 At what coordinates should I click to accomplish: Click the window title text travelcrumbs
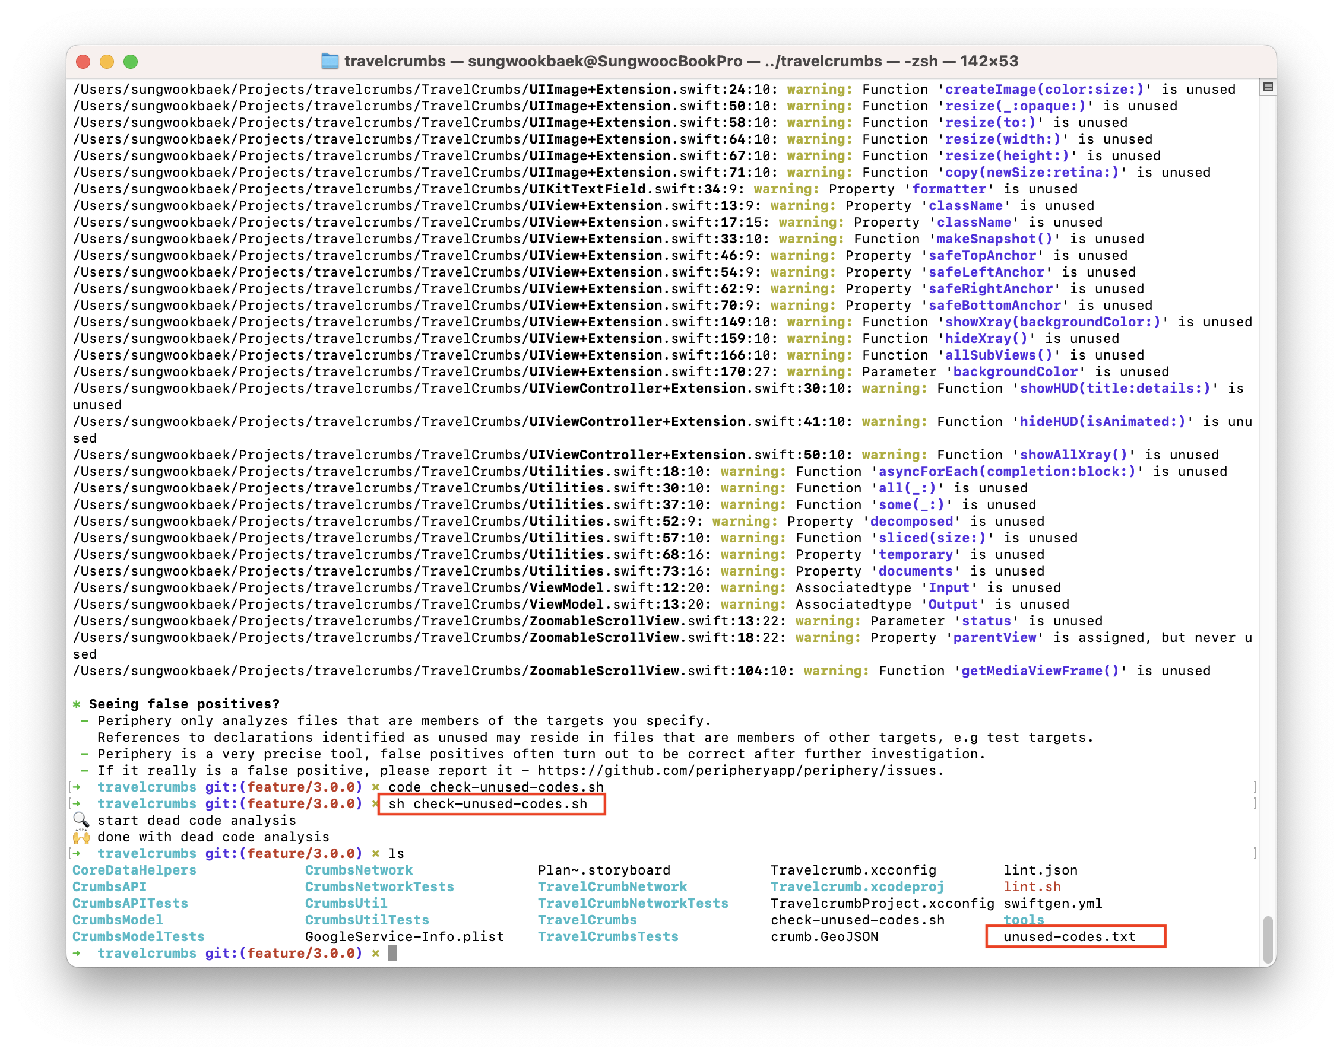pos(395,61)
